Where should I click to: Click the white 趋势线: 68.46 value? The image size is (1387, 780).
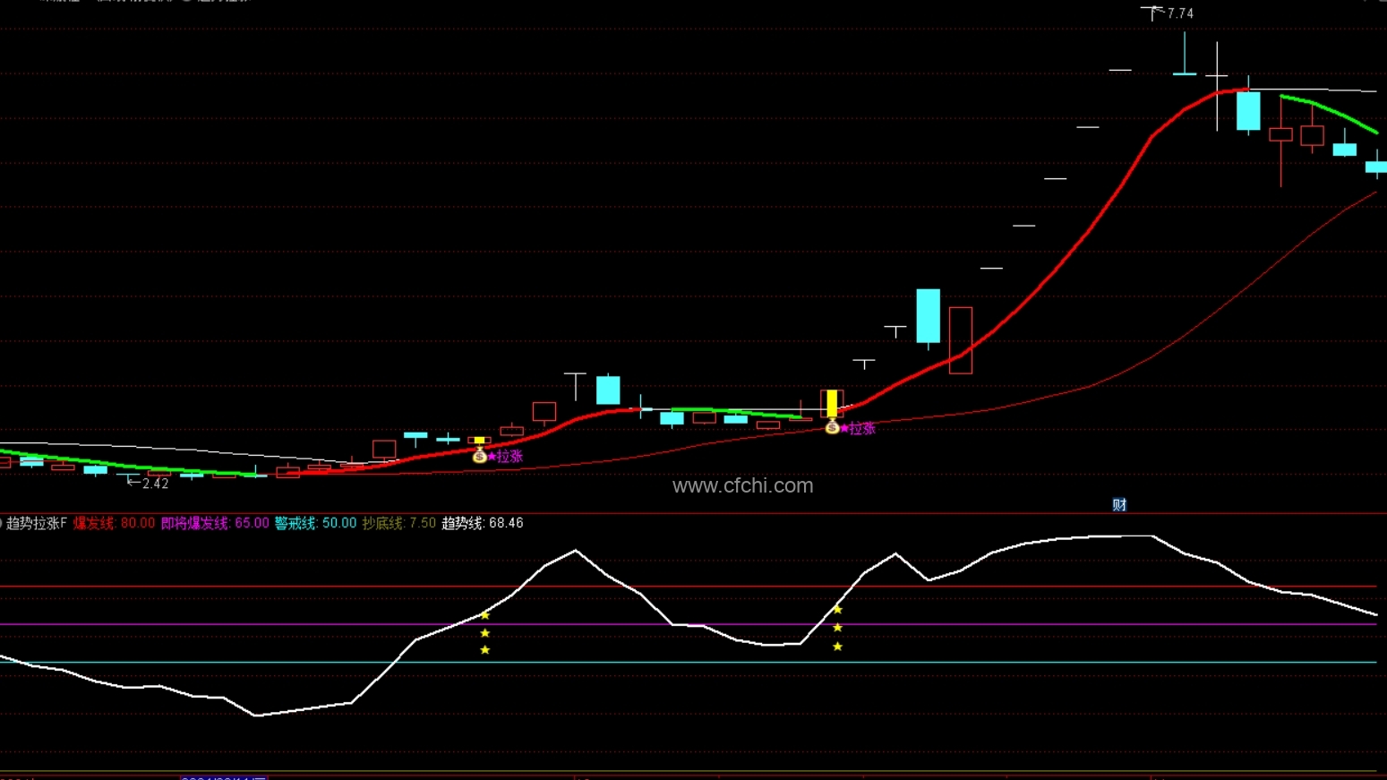(x=483, y=523)
